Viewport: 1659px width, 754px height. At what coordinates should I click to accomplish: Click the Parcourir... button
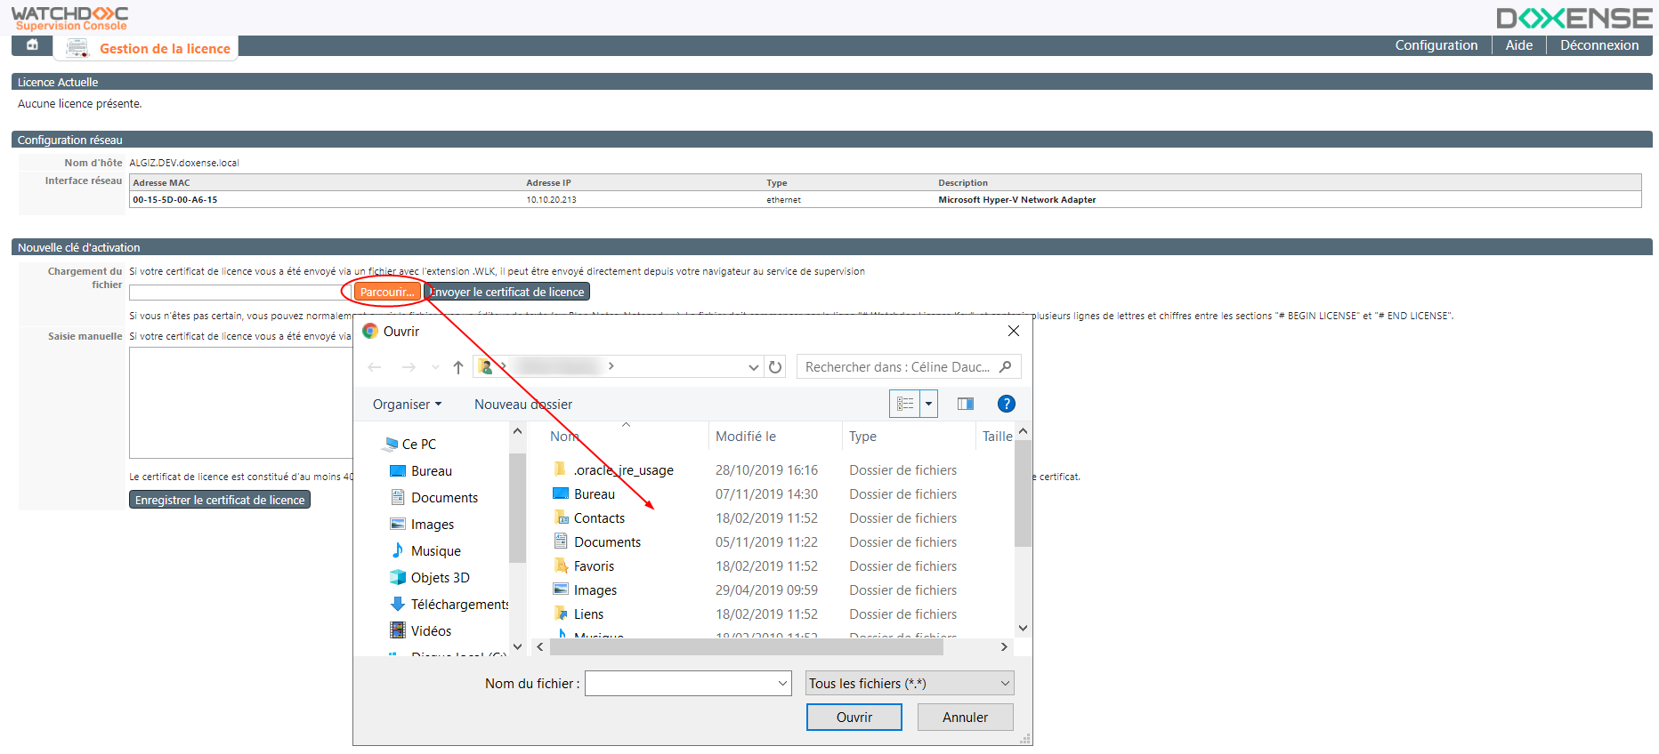387,293
